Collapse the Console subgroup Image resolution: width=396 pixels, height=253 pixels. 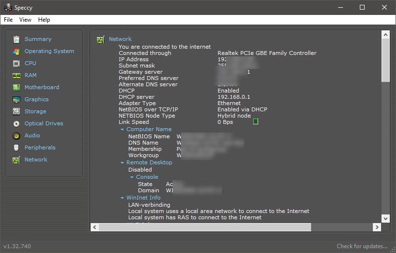(x=132, y=177)
